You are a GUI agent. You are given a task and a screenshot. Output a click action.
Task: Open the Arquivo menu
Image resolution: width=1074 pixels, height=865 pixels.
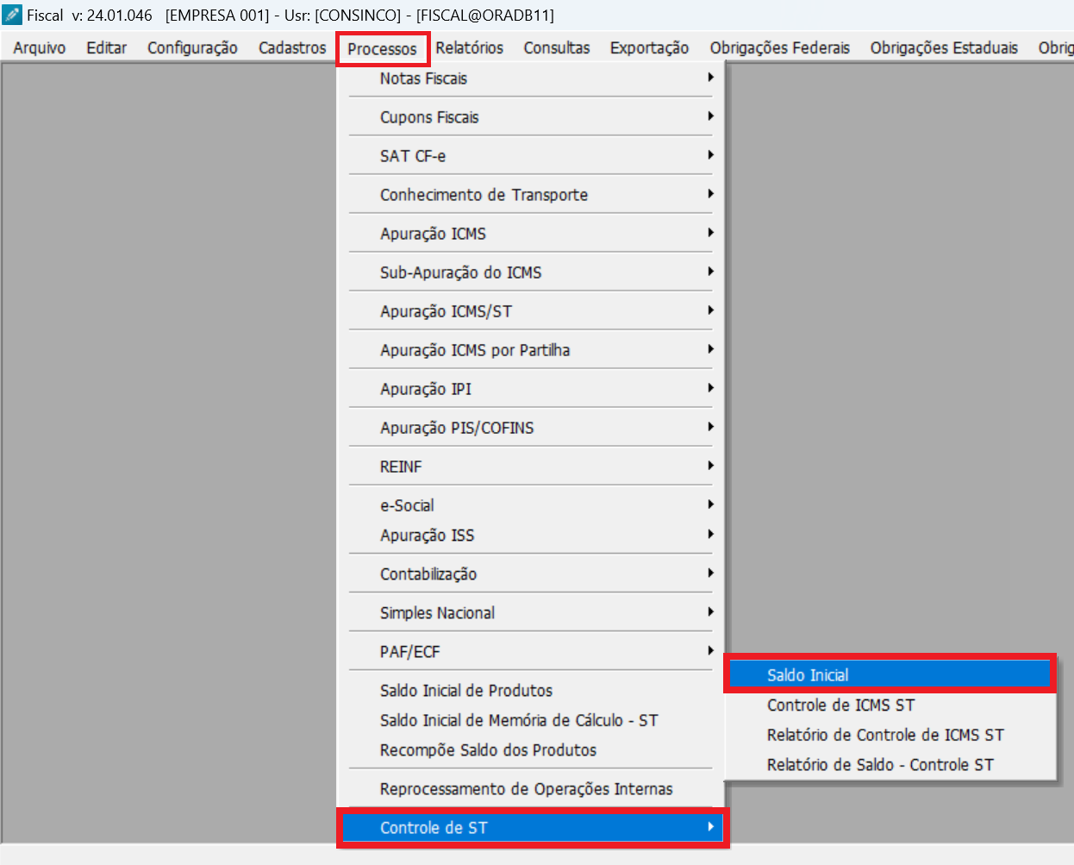click(x=40, y=48)
